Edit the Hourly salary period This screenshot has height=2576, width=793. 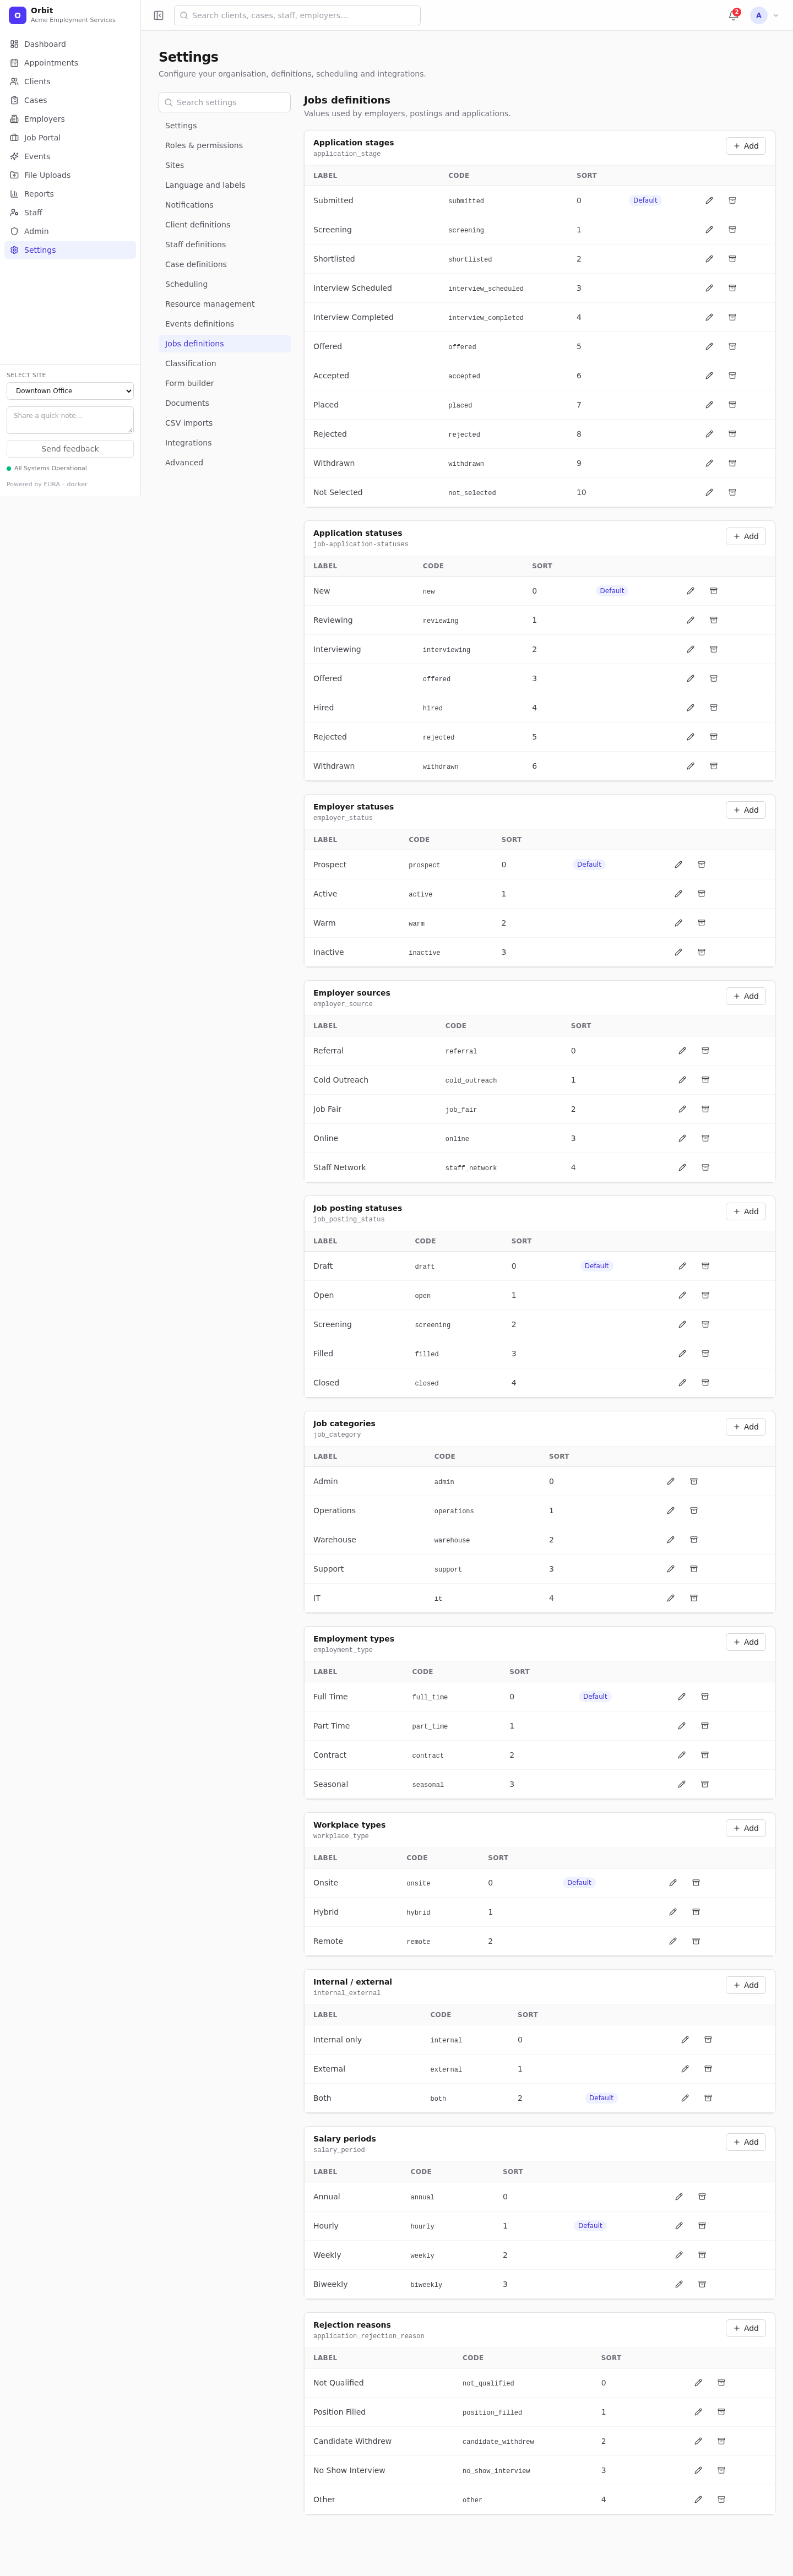point(679,2226)
